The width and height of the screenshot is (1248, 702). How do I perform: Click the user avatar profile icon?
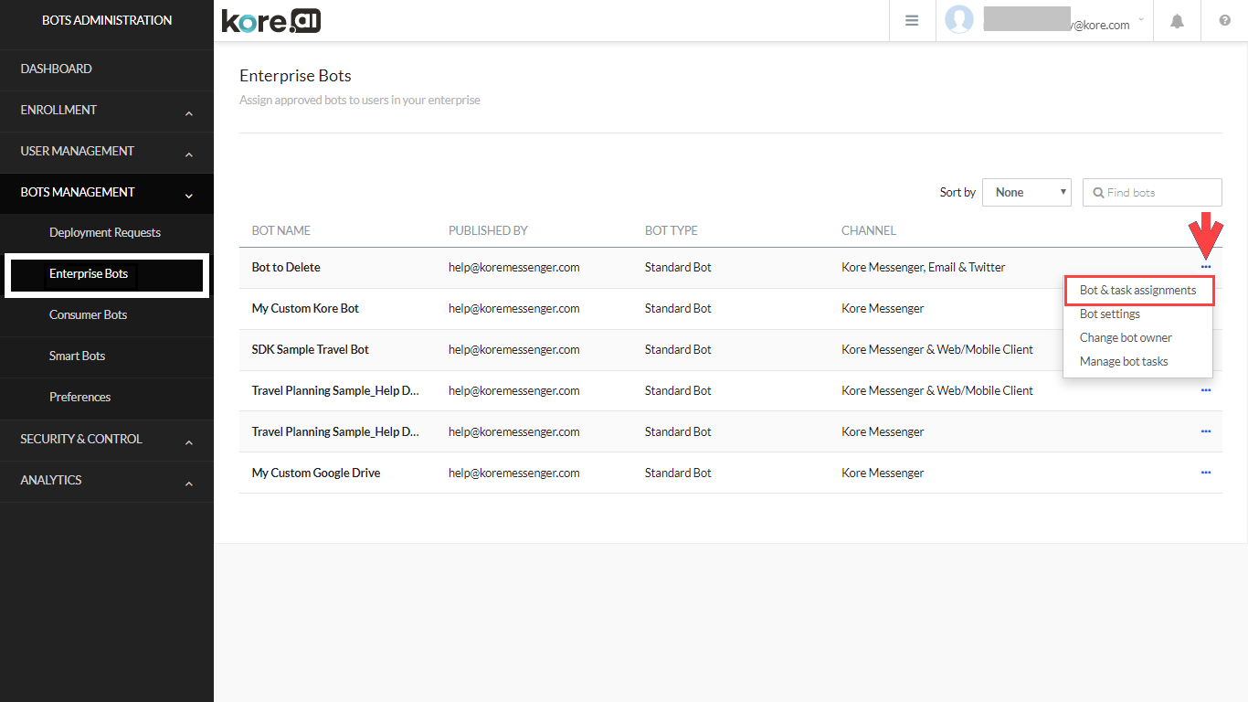[x=958, y=19]
